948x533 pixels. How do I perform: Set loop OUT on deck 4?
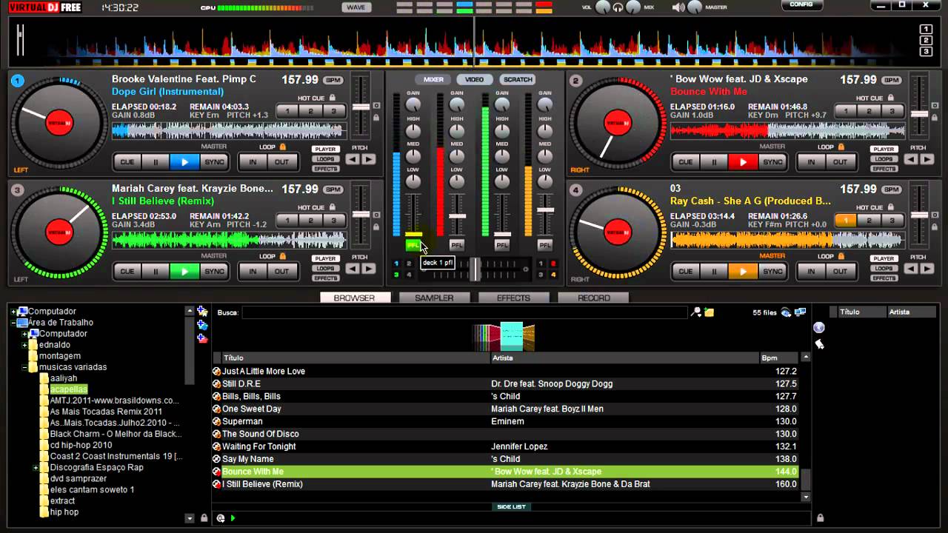840,272
